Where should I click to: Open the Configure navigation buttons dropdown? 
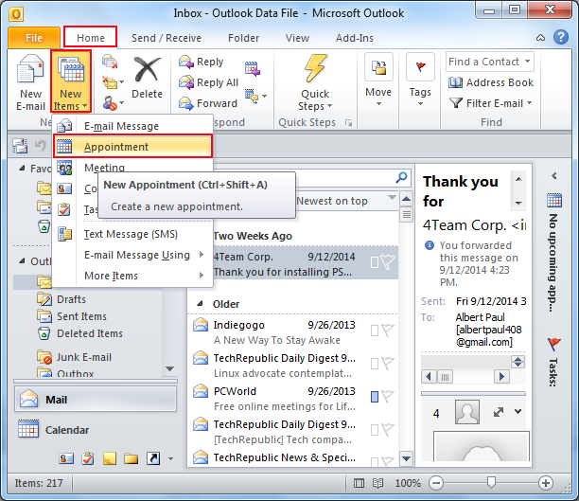(x=170, y=458)
